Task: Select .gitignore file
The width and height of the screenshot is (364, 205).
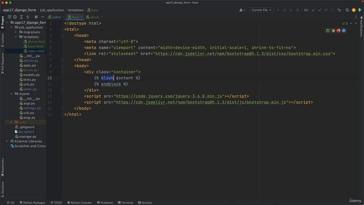Action: pyautogui.click(x=24, y=127)
